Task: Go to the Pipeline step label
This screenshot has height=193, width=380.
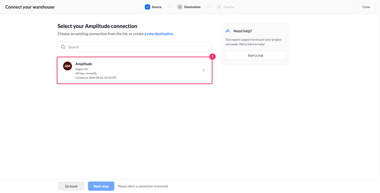Action: [x=229, y=7]
